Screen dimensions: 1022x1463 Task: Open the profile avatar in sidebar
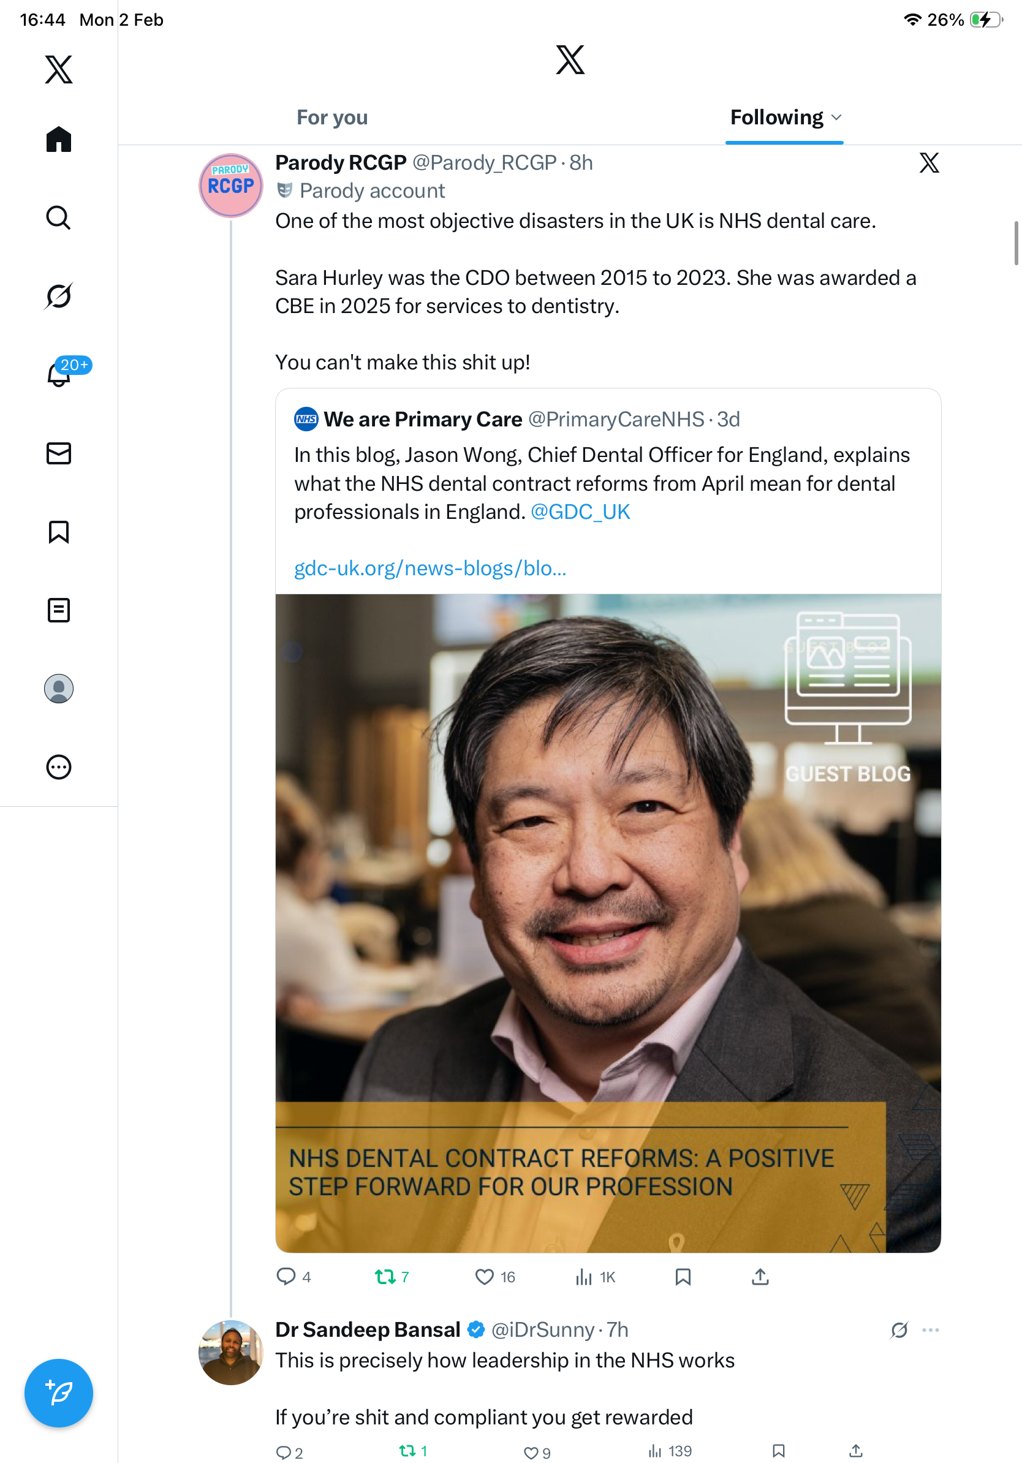[59, 689]
